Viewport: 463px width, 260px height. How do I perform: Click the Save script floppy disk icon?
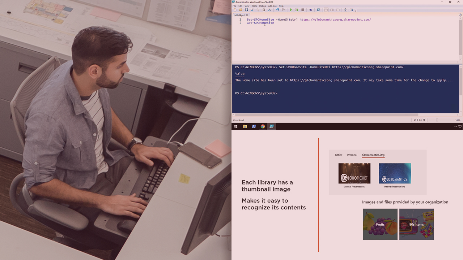[246, 10]
